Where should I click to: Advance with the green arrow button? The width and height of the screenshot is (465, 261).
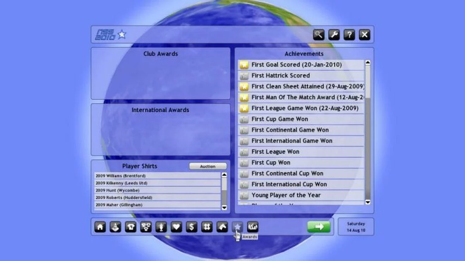click(319, 227)
